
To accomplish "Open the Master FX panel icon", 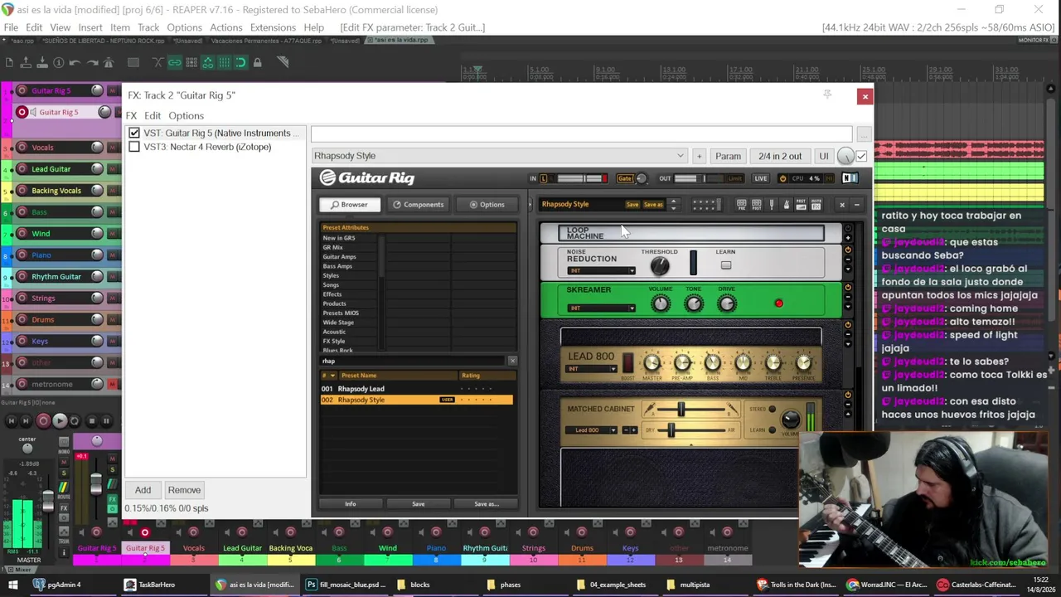I will 816,205.
